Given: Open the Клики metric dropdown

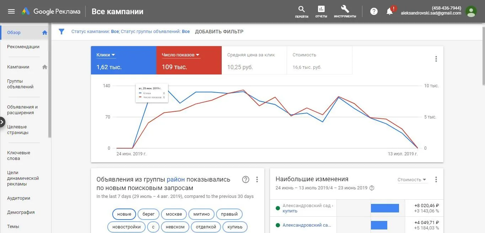Looking at the screenshot, I should coord(106,55).
